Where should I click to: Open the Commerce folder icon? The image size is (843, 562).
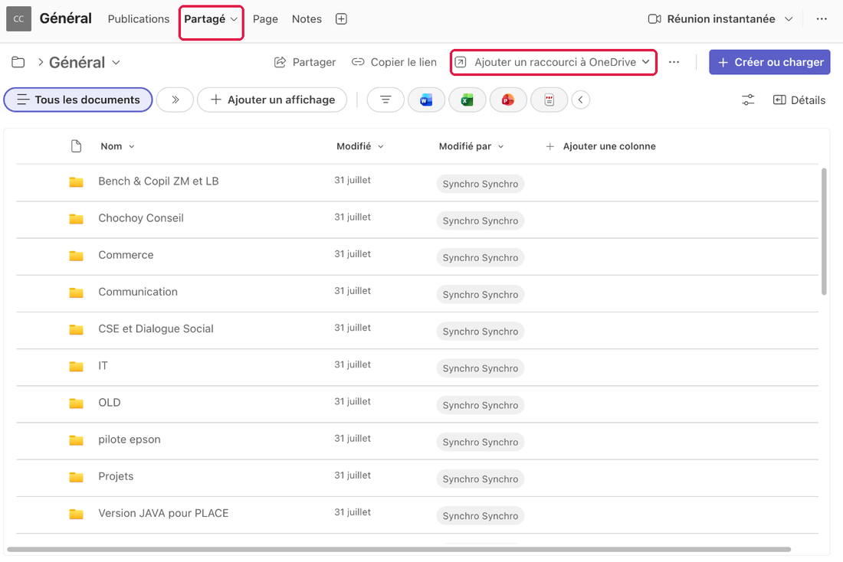click(x=77, y=256)
